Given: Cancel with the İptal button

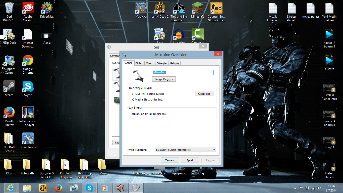Looking at the screenshot, I should 190,160.
